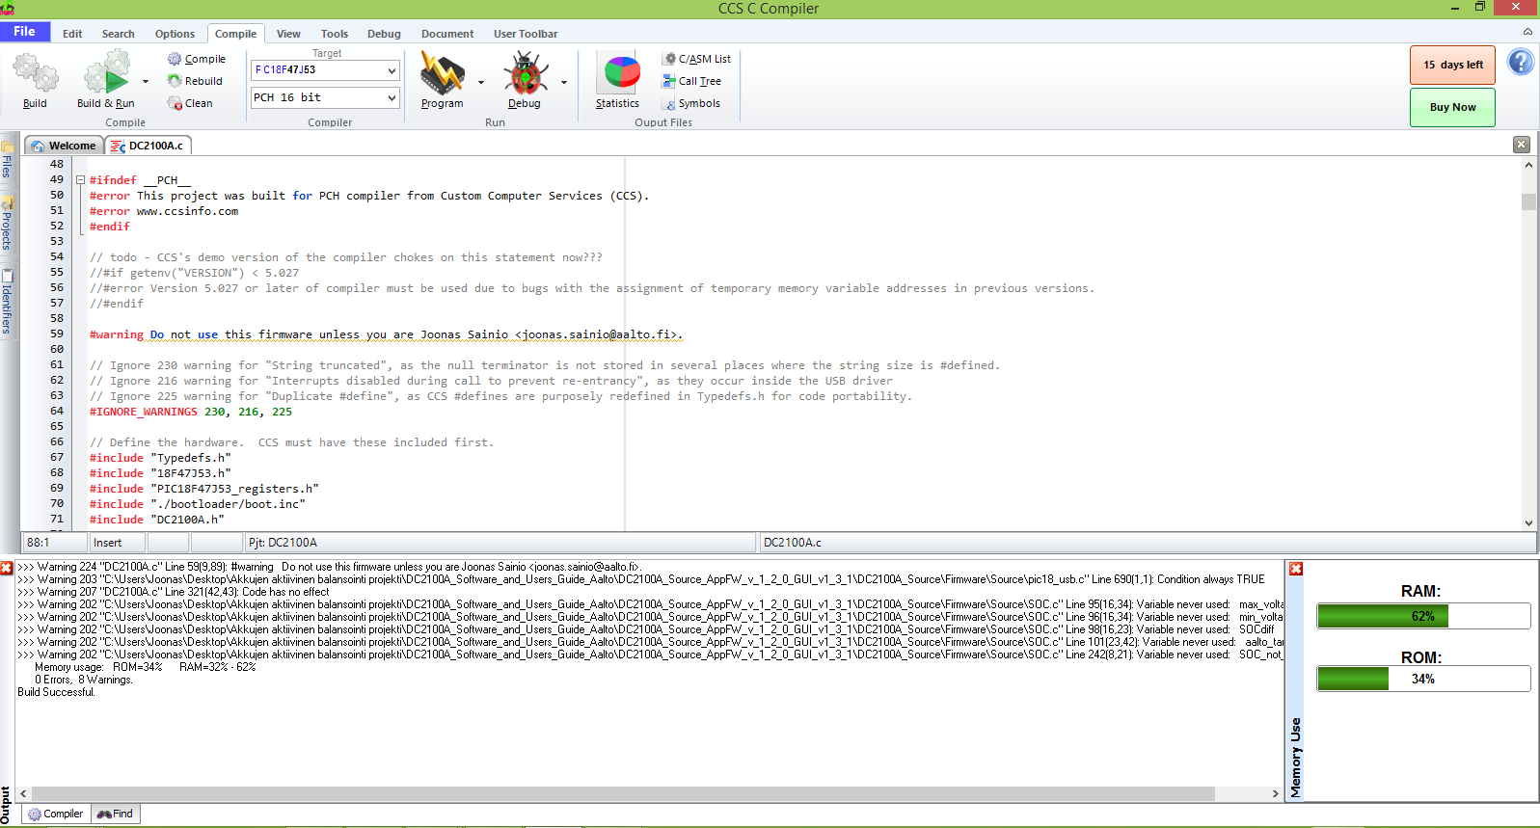Image resolution: width=1540 pixels, height=828 pixels.
Task: Expand the Program dropdown arrow
Action: 481,82
